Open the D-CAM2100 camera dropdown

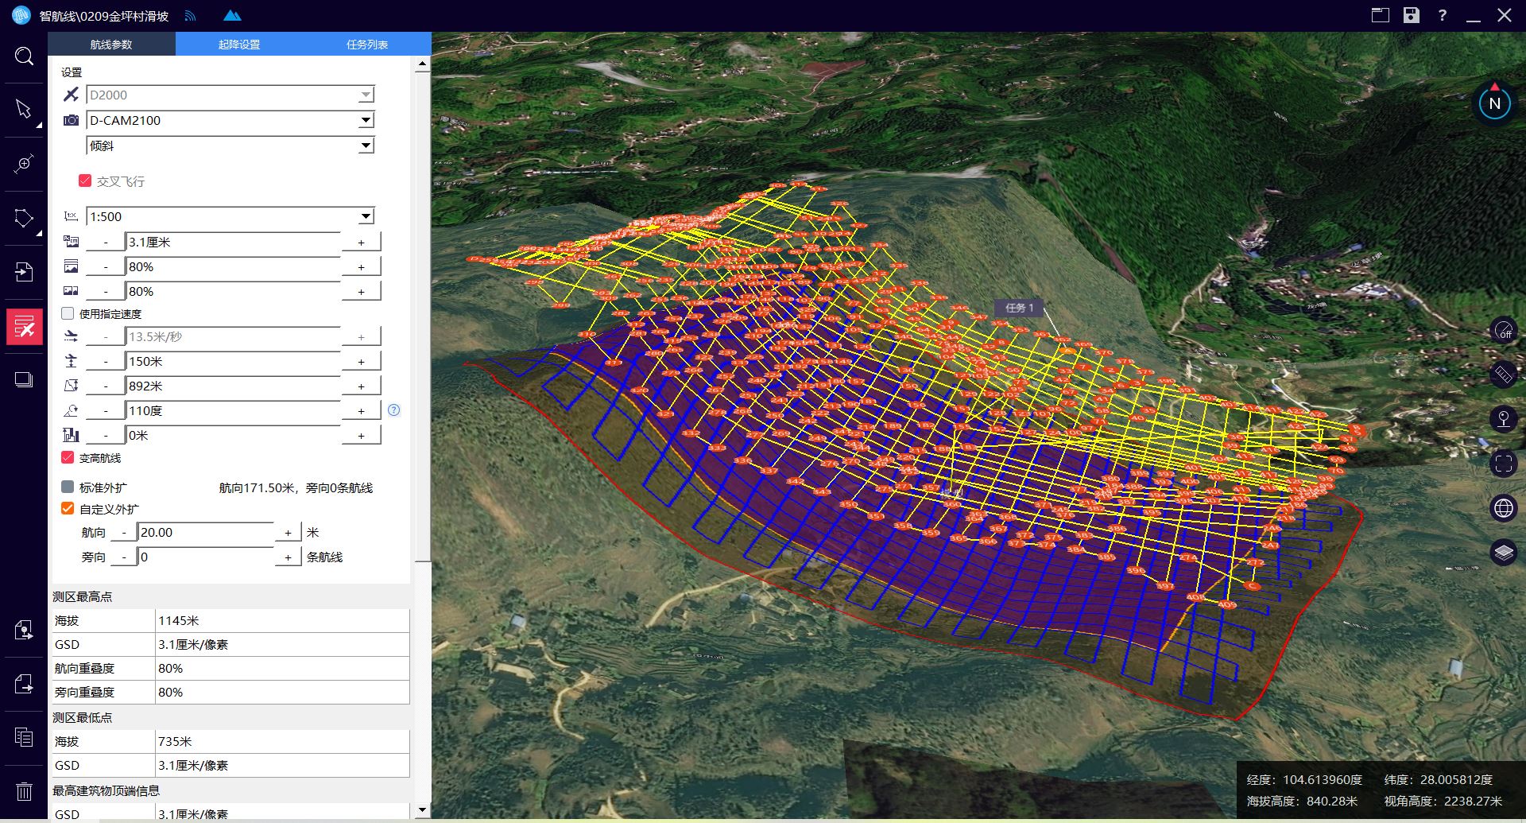click(366, 120)
